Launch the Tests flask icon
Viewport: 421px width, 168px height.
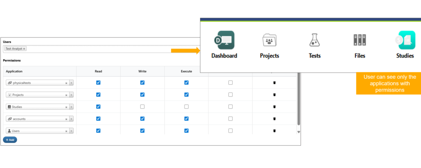(x=315, y=40)
